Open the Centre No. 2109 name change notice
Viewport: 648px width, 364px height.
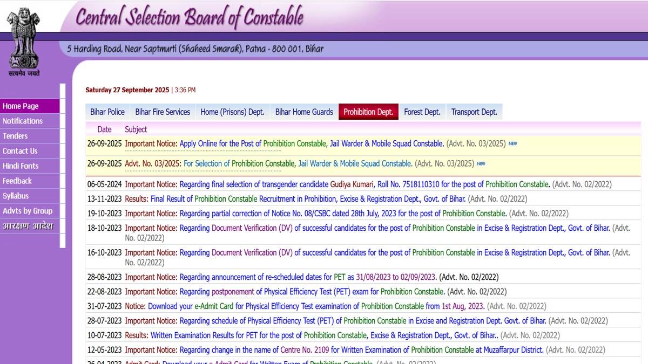(361, 350)
